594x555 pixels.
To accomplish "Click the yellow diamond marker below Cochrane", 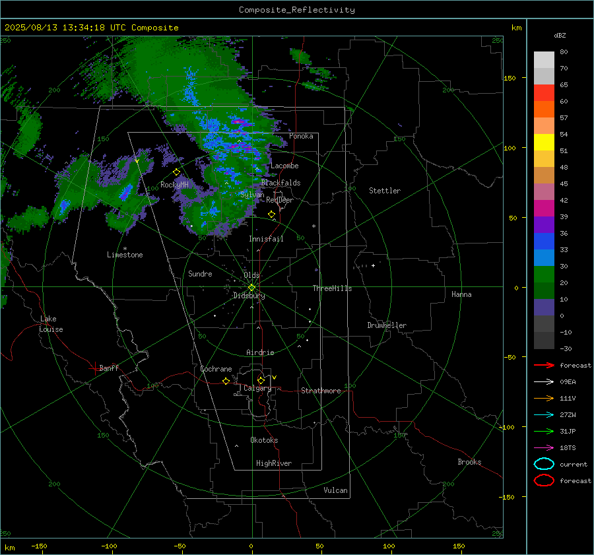I will tap(226, 381).
